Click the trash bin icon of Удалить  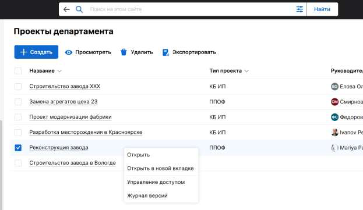click(x=124, y=52)
